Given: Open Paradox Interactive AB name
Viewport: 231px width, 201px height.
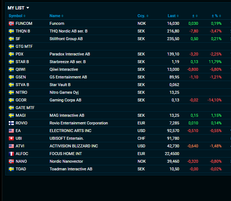Looking at the screenshot, I should [70, 54].
